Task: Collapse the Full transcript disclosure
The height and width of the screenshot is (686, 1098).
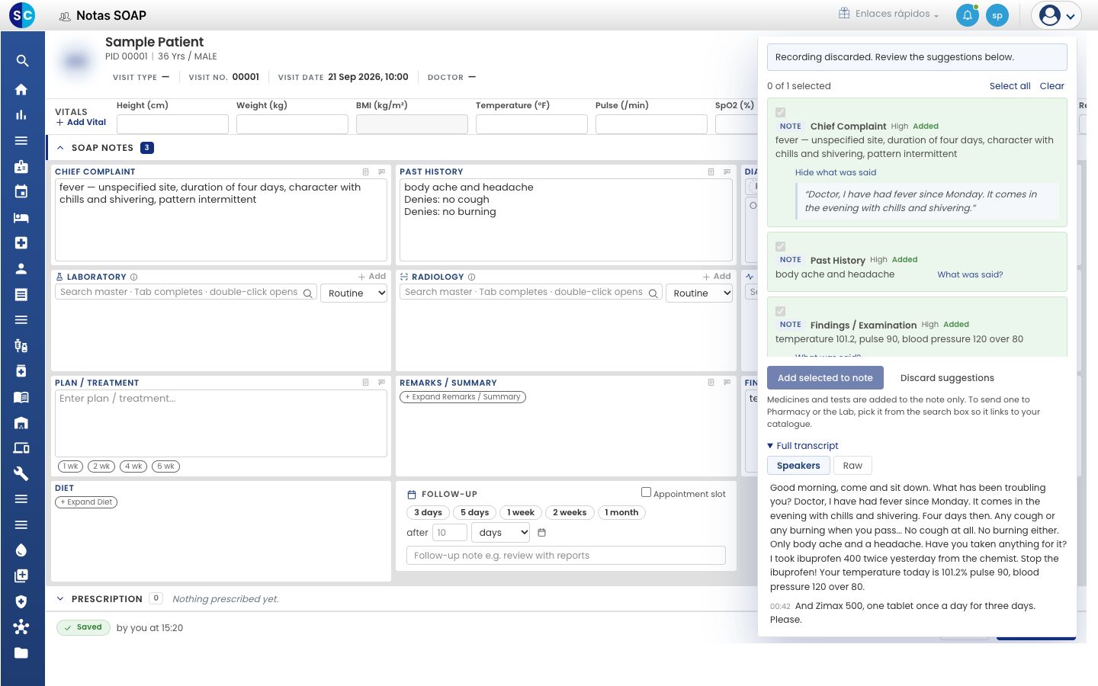Action: (x=803, y=446)
